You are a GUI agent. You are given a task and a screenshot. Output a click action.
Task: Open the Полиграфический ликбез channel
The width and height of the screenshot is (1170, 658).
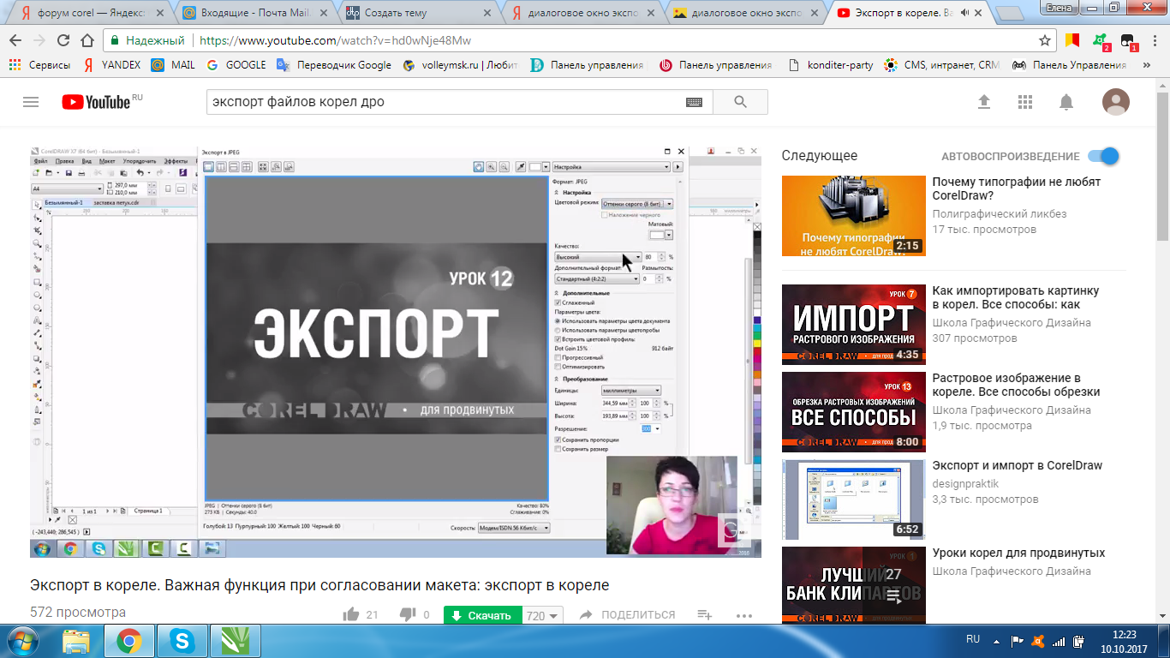[x=1000, y=213]
